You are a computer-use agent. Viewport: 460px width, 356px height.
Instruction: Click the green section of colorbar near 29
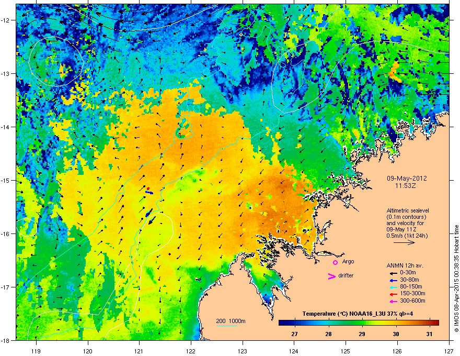click(x=362, y=322)
